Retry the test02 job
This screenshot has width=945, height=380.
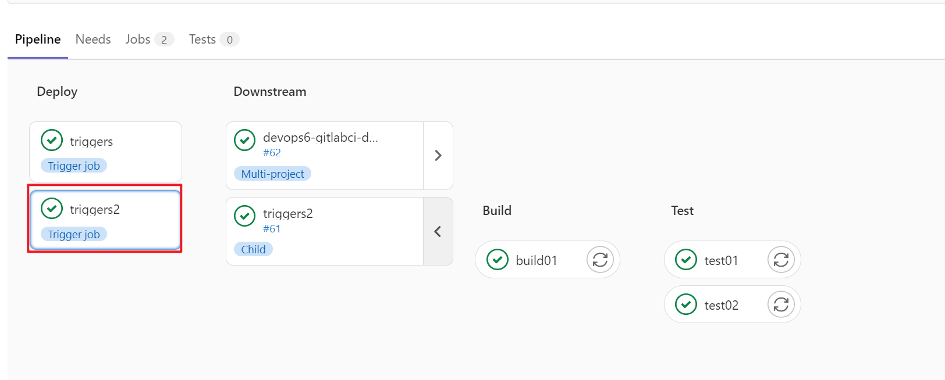(781, 304)
